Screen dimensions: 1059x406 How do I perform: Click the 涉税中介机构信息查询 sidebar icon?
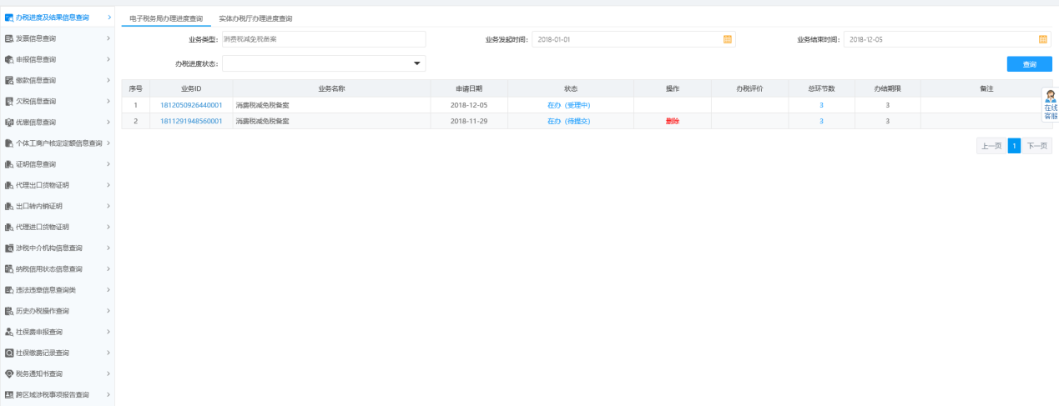9,248
